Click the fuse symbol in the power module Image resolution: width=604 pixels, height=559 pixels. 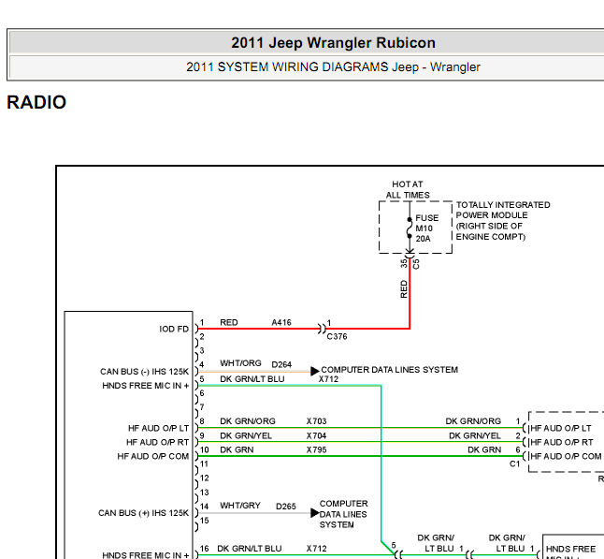(x=410, y=228)
